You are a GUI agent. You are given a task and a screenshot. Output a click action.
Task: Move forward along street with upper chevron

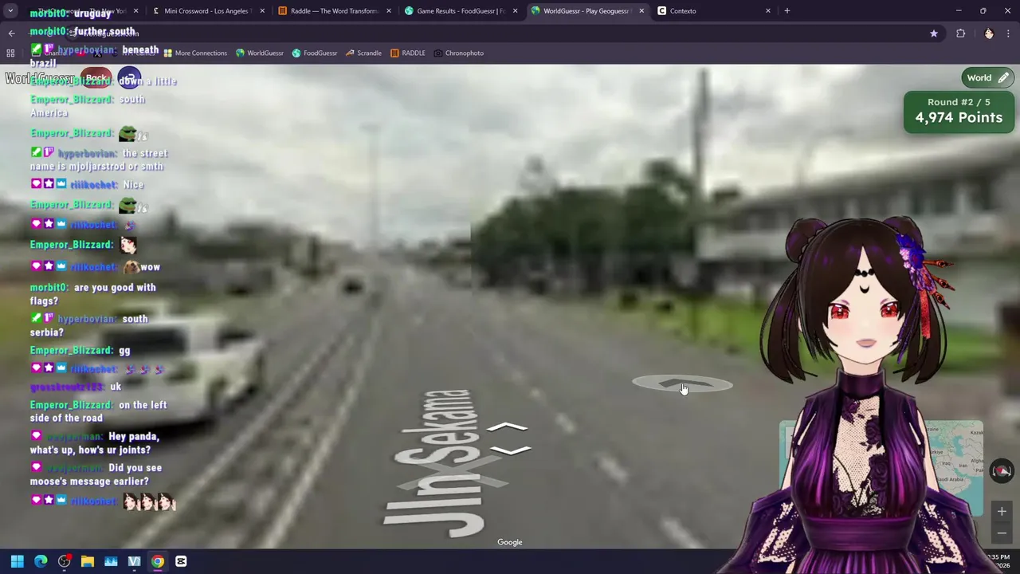pyautogui.click(x=508, y=427)
